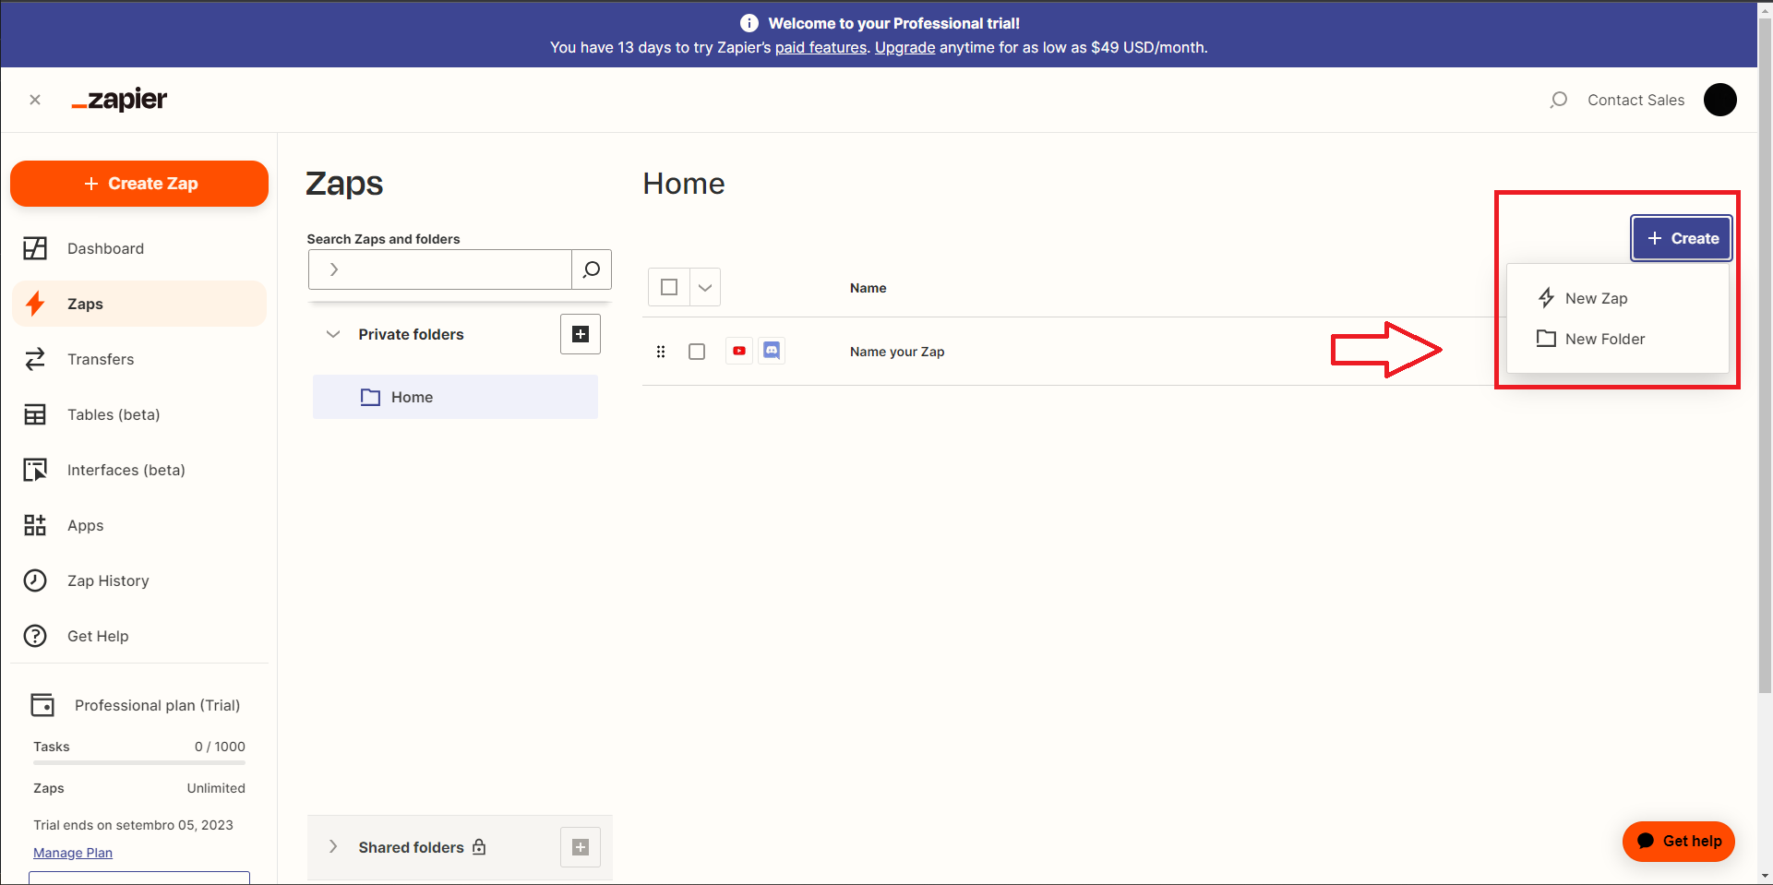1773x885 pixels.
Task: Check the select-all checkbox above the Zap list
Action: 668,287
